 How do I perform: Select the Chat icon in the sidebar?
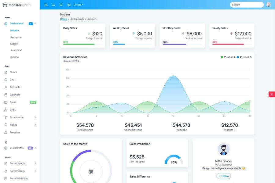[x=5, y=79]
